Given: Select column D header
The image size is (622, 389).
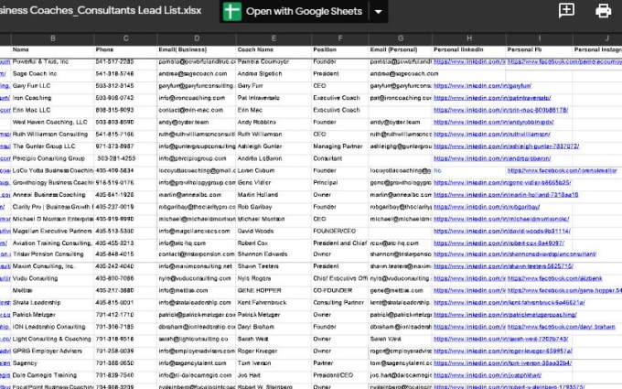Looking at the screenshot, I should (x=197, y=38).
